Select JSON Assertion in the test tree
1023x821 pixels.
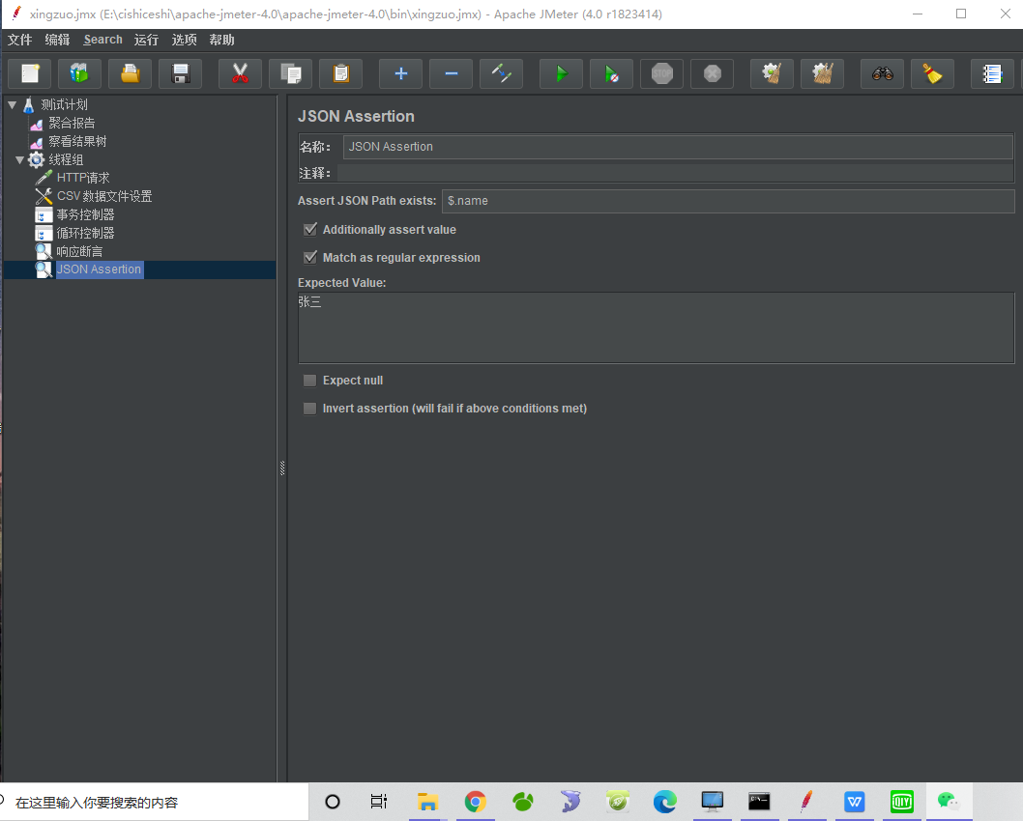[99, 269]
